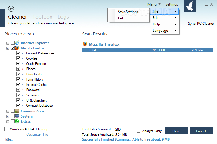Click the Firefox icon in Scan Results
217x144 pixels.
(85, 44)
